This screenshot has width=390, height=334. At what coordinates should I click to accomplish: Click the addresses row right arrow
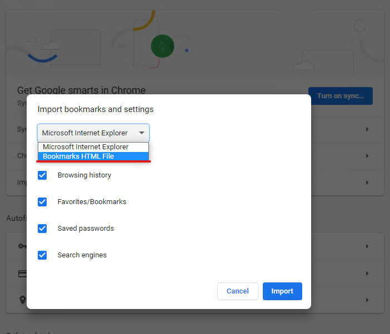coord(367,300)
